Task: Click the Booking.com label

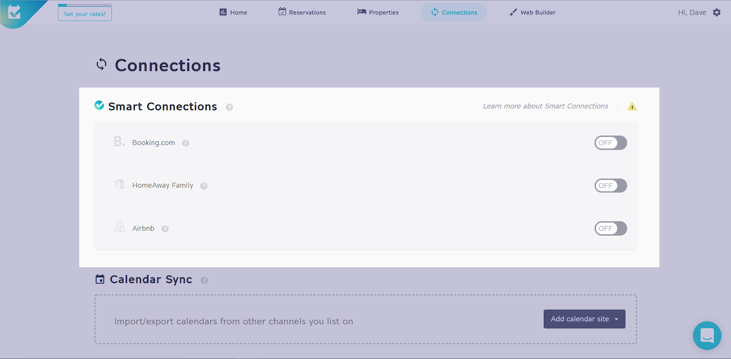Action: point(154,143)
